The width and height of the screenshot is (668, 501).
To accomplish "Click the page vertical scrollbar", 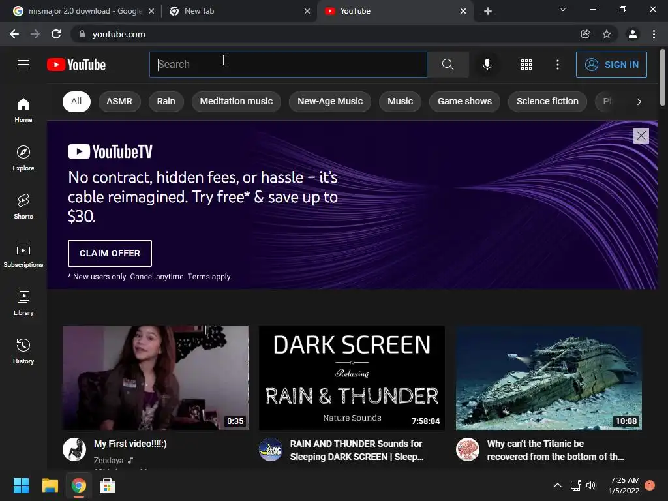I will click(663, 78).
